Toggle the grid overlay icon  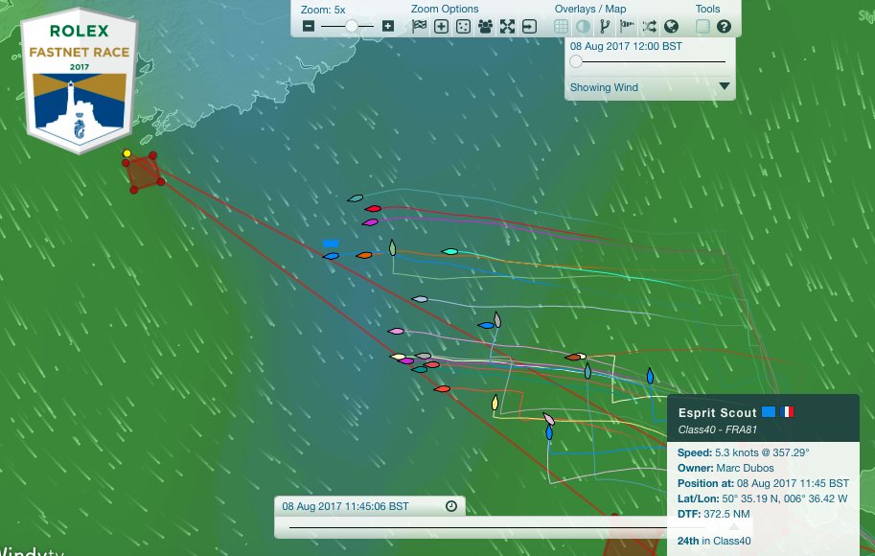click(561, 26)
